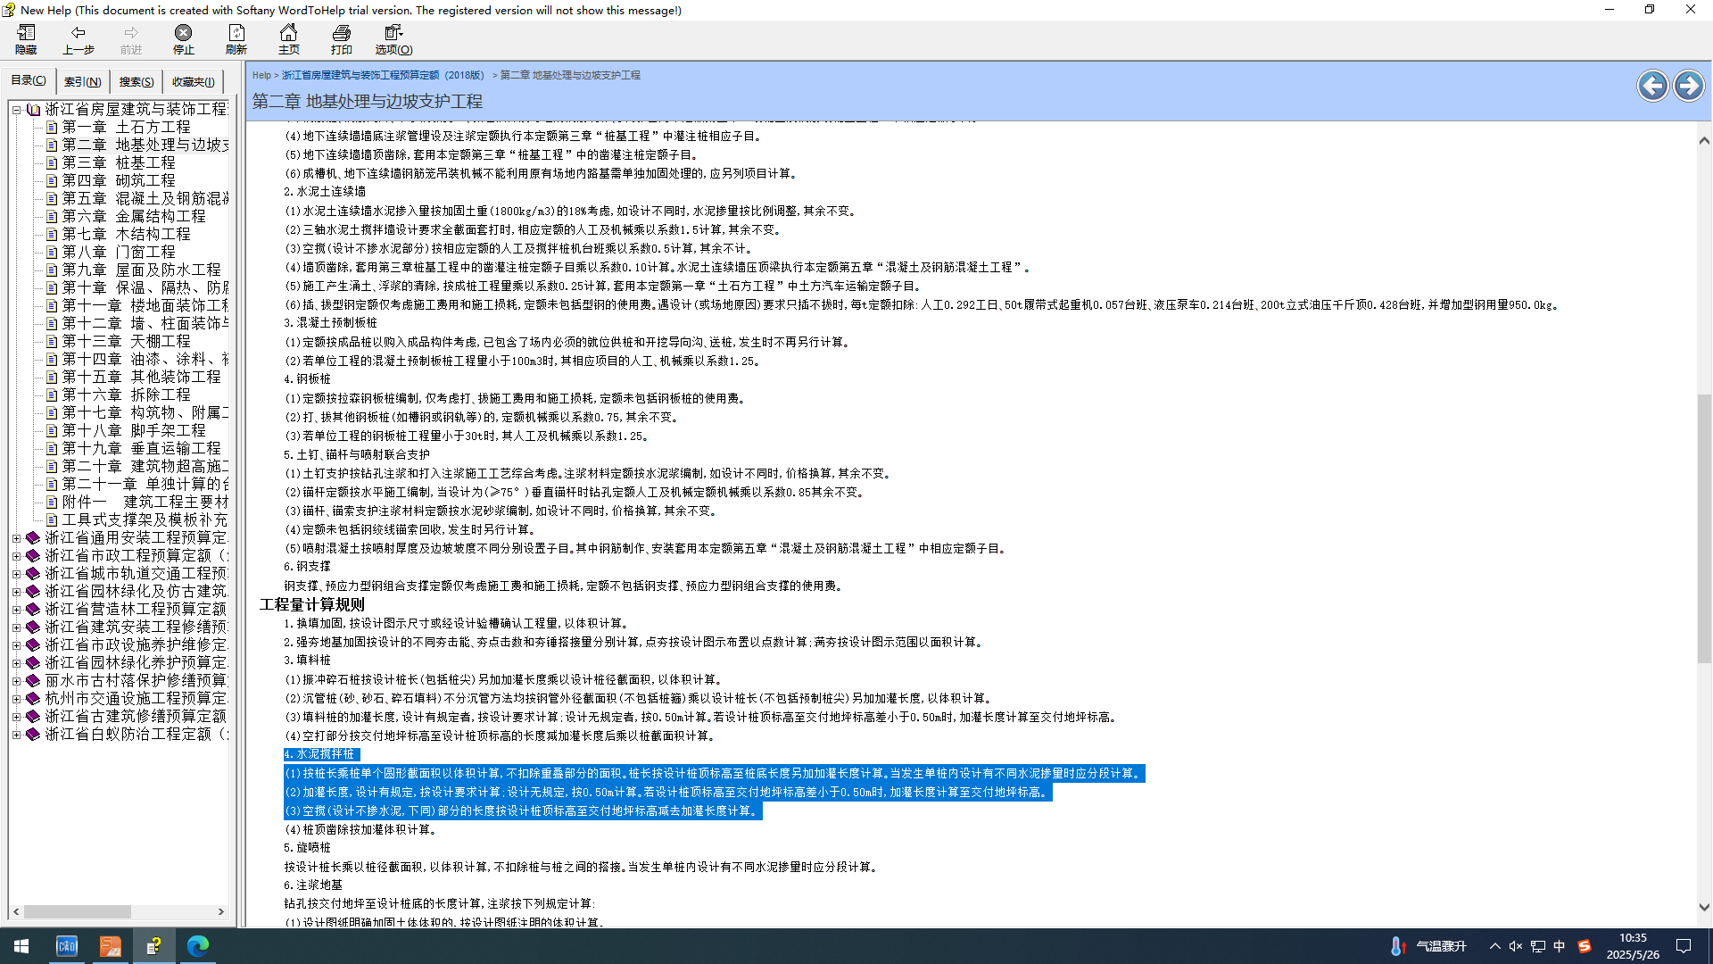Click the volume tray icon

click(x=1516, y=946)
